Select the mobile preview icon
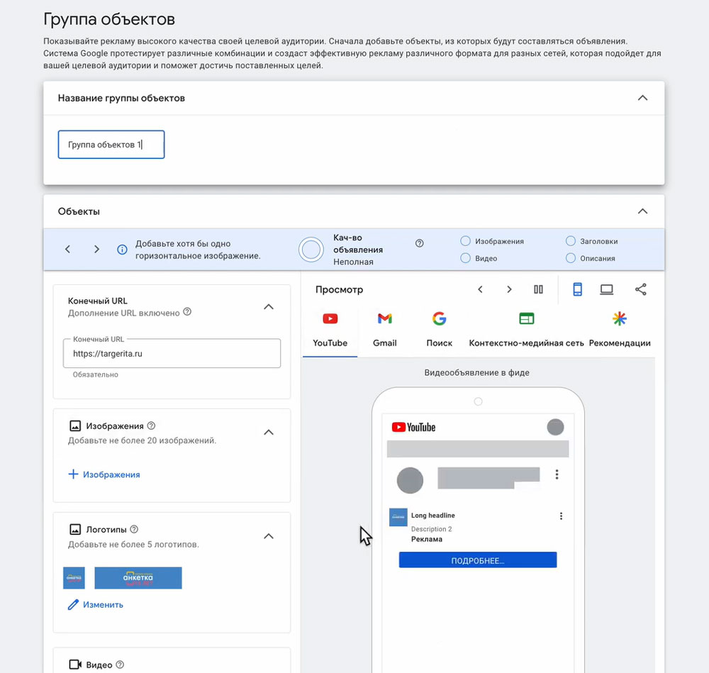The height and width of the screenshot is (673, 709). coord(576,289)
